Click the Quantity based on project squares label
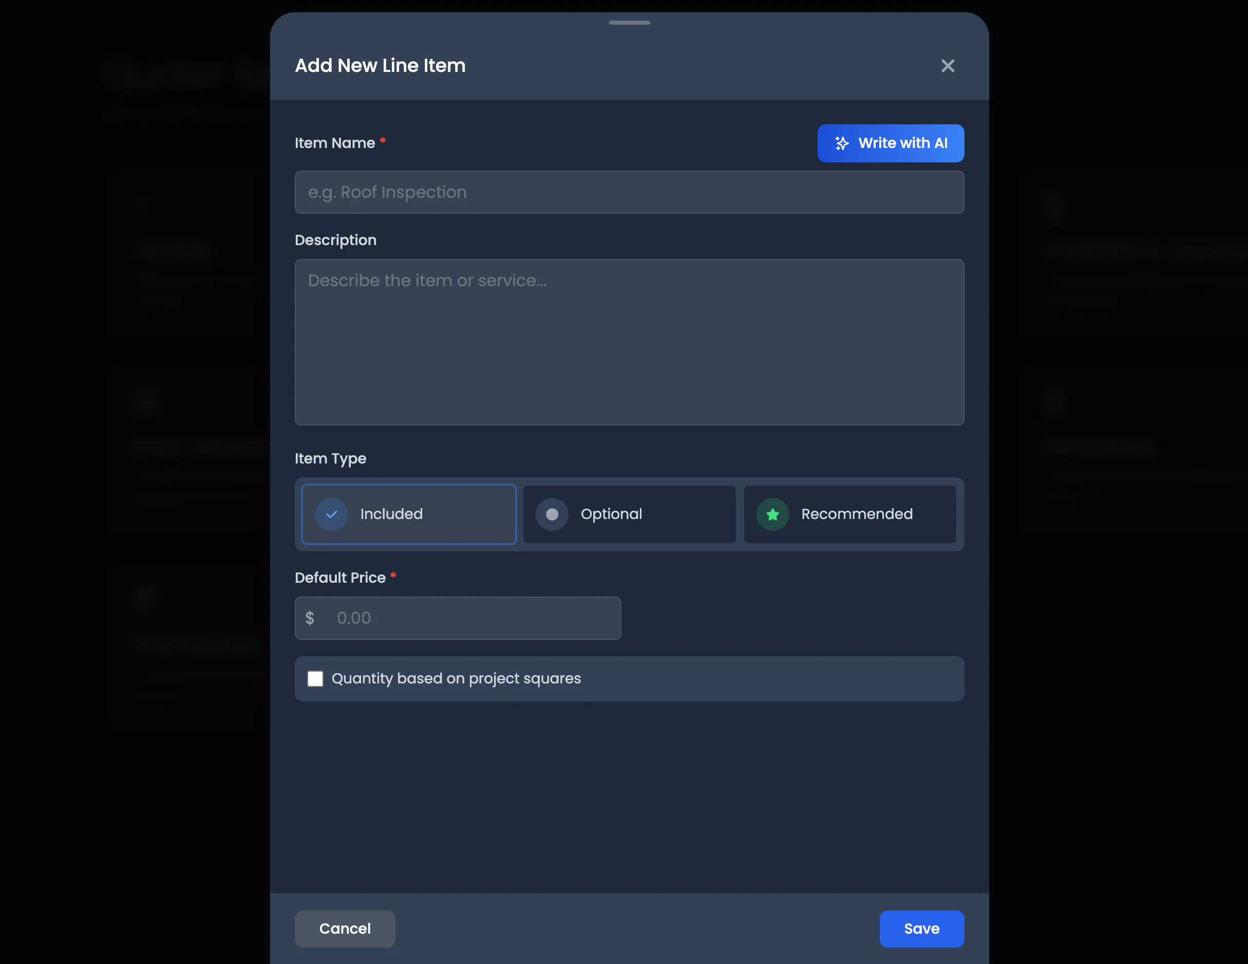1248x964 pixels. (456, 679)
